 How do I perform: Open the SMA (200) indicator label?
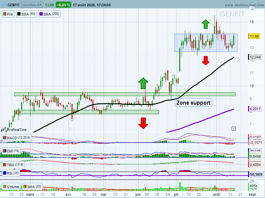[x=49, y=14]
